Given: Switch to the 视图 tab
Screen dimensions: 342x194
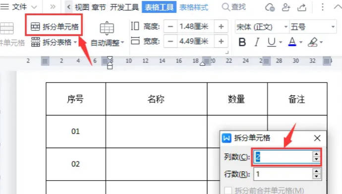Looking at the screenshot, I should point(82,7).
